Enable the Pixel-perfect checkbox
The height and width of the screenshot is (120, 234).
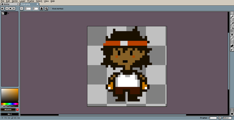[x=50, y=9]
